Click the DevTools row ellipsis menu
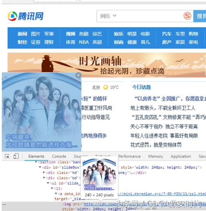This screenshot has width=206, height=211. click(x=4, y=204)
